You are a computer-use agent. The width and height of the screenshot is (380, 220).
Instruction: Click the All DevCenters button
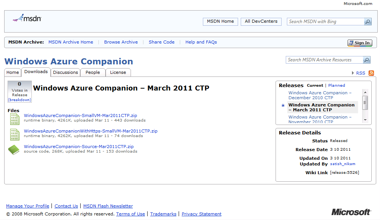tap(261, 21)
